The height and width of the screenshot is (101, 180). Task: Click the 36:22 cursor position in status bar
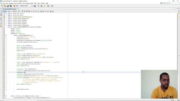[x=172, y=100]
